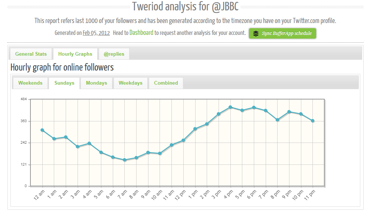Open the Combined graph tab
Viewport: 377px width, 212px height.
pyautogui.click(x=166, y=83)
